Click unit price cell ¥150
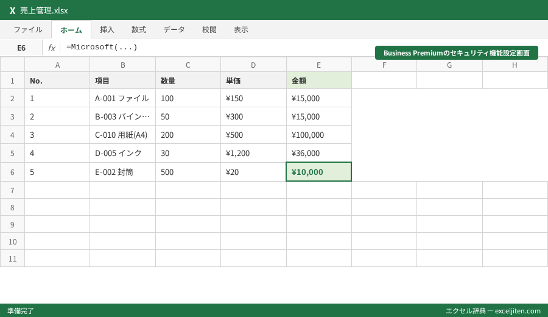This screenshot has width=548, height=317. coord(253,98)
